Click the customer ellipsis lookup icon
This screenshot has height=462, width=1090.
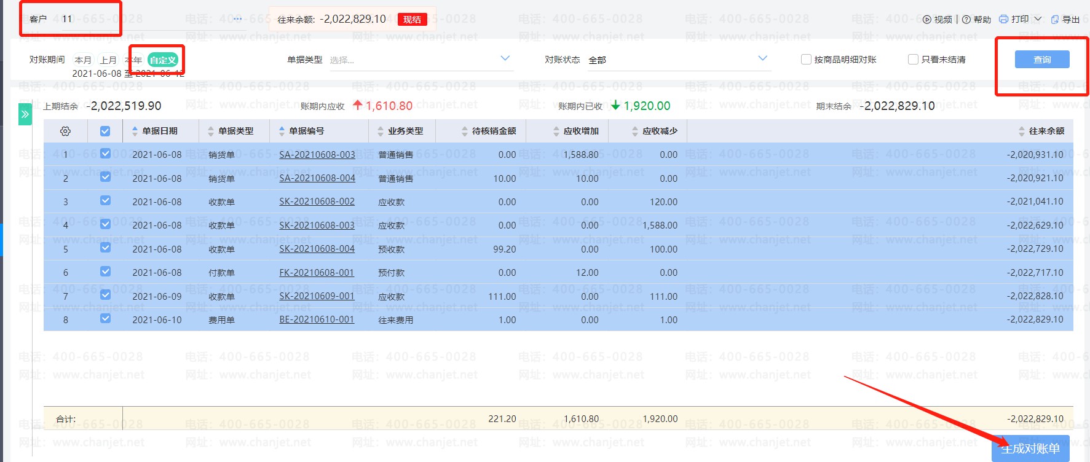click(237, 19)
